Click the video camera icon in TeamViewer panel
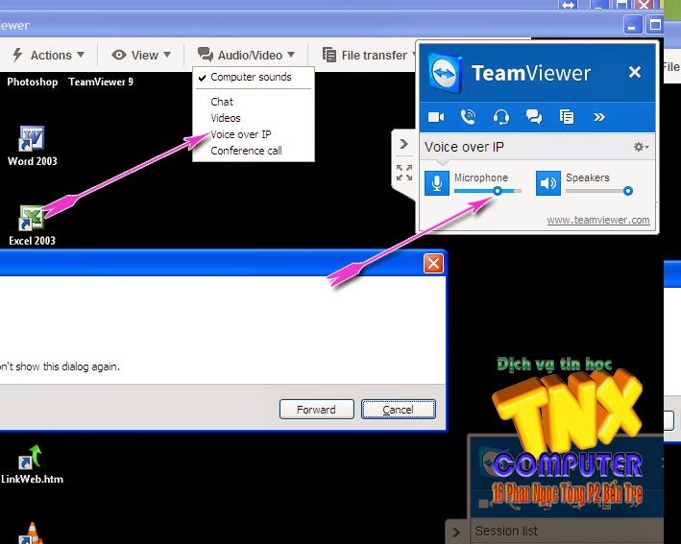681x544 pixels. [x=436, y=117]
